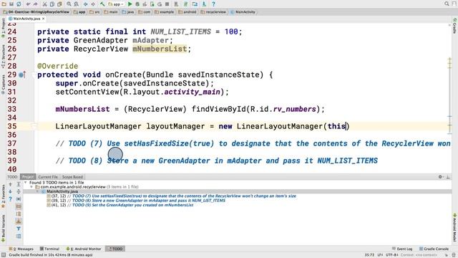Click the Find magnifier icon
458x258 pixels.
[x=69, y=4]
